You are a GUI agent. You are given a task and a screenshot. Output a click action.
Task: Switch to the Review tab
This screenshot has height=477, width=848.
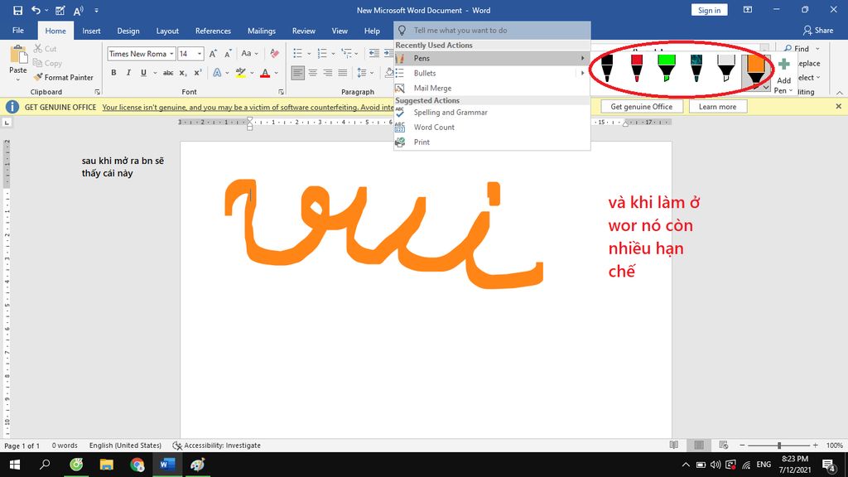pos(304,31)
